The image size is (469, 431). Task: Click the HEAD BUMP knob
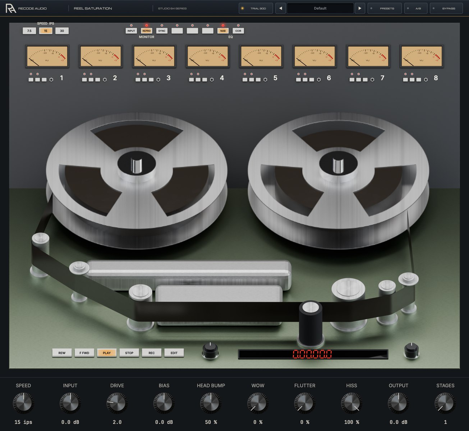point(211,403)
